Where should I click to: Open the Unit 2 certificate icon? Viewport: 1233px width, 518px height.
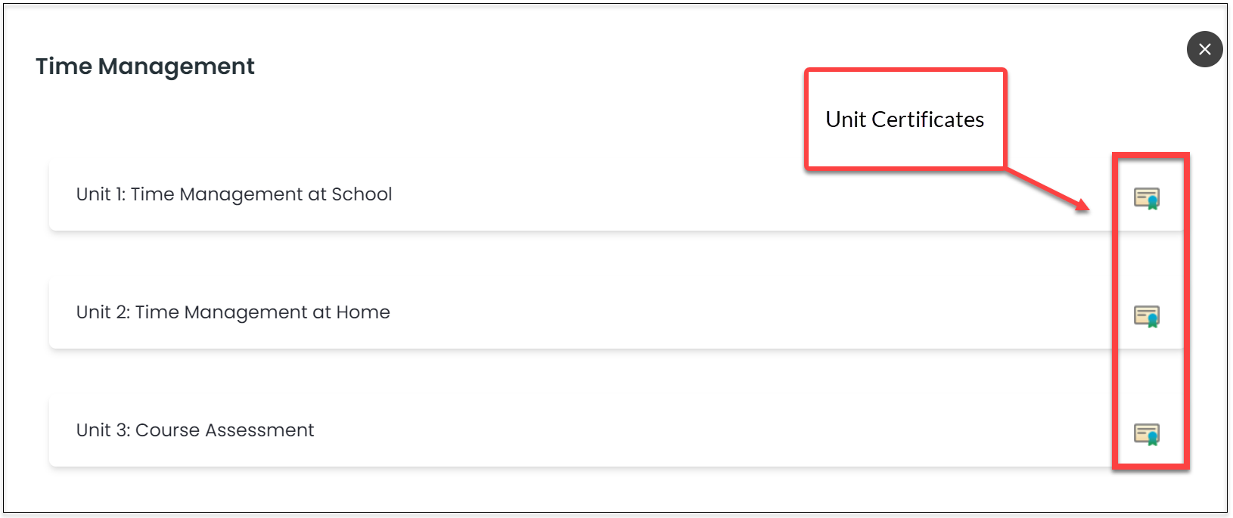pos(1147,316)
